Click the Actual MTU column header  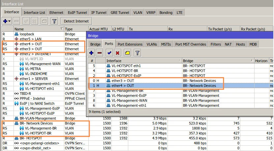pyautogui.click(x=100, y=29)
